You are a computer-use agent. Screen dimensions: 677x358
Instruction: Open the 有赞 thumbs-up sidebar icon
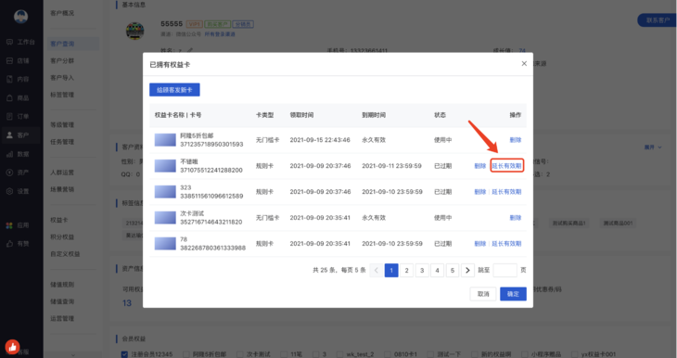(9, 244)
